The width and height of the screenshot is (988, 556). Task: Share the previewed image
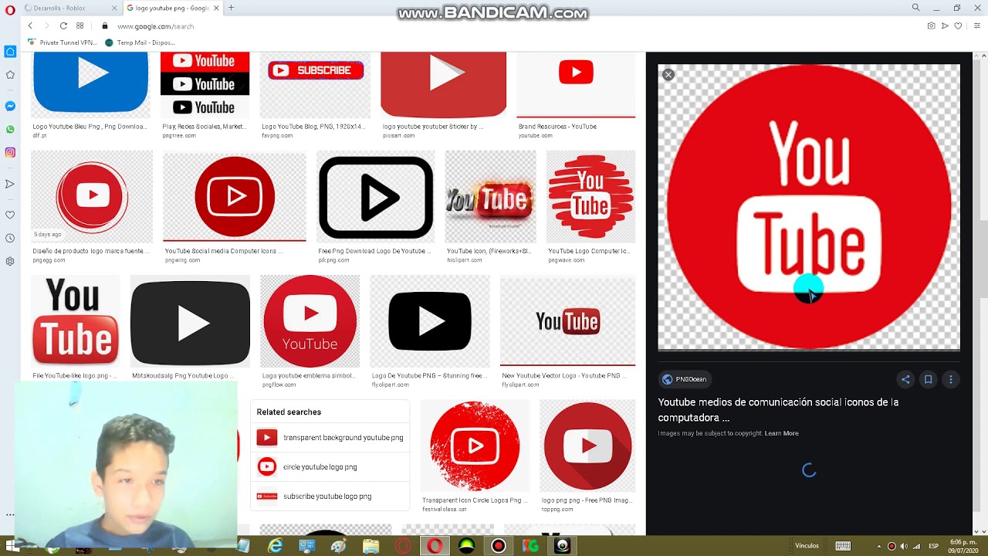tap(905, 379)
